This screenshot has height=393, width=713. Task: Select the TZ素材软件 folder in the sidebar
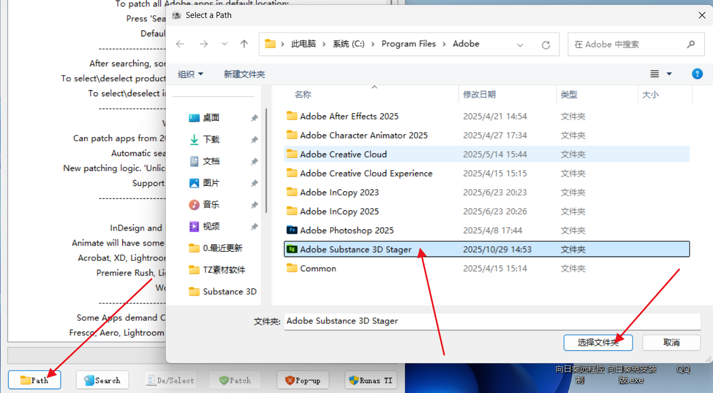tap(217, 270)
